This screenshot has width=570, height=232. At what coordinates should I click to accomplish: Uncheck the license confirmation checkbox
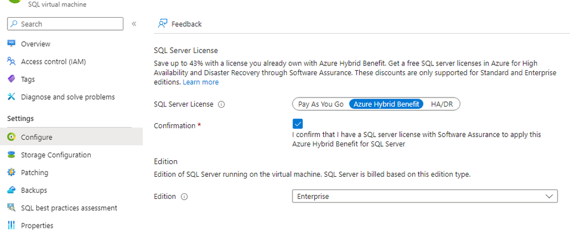point(297,124)
